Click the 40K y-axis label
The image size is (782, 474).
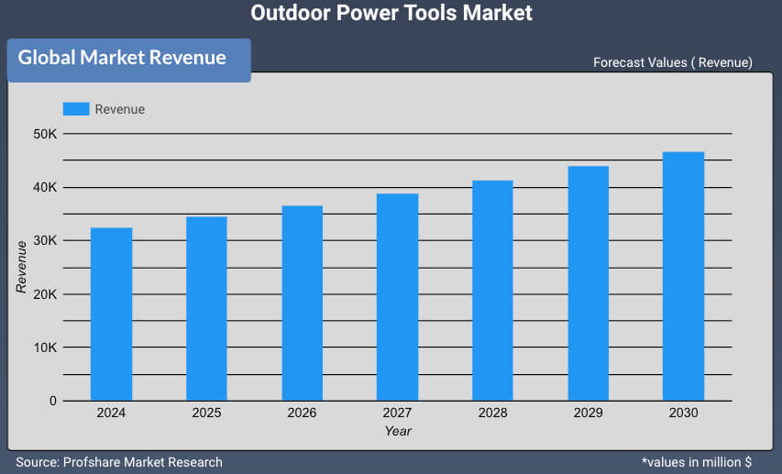45,187
